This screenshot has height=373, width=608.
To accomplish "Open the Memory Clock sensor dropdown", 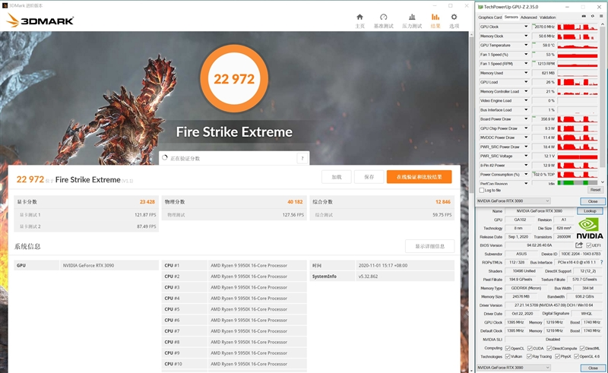I will (526, 36).
